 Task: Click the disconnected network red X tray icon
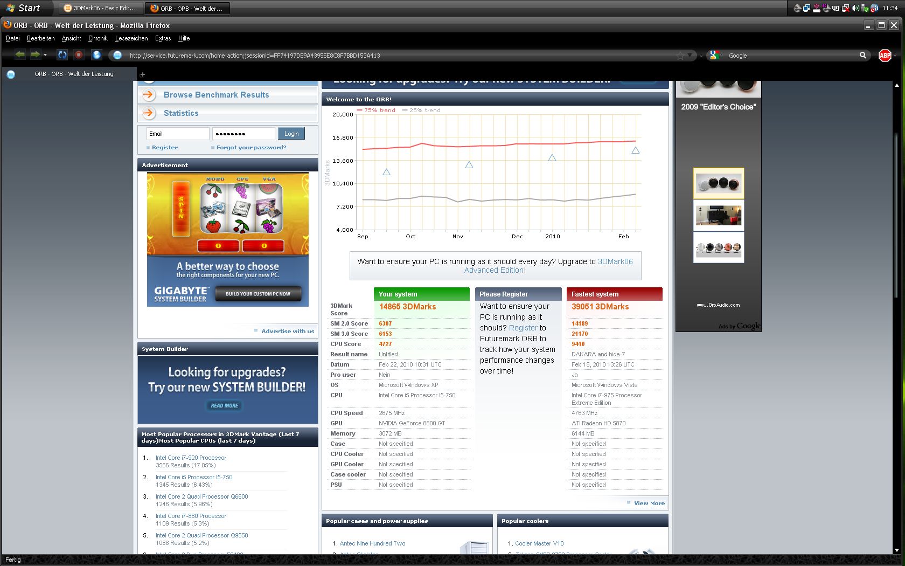[x=846, y=8]
